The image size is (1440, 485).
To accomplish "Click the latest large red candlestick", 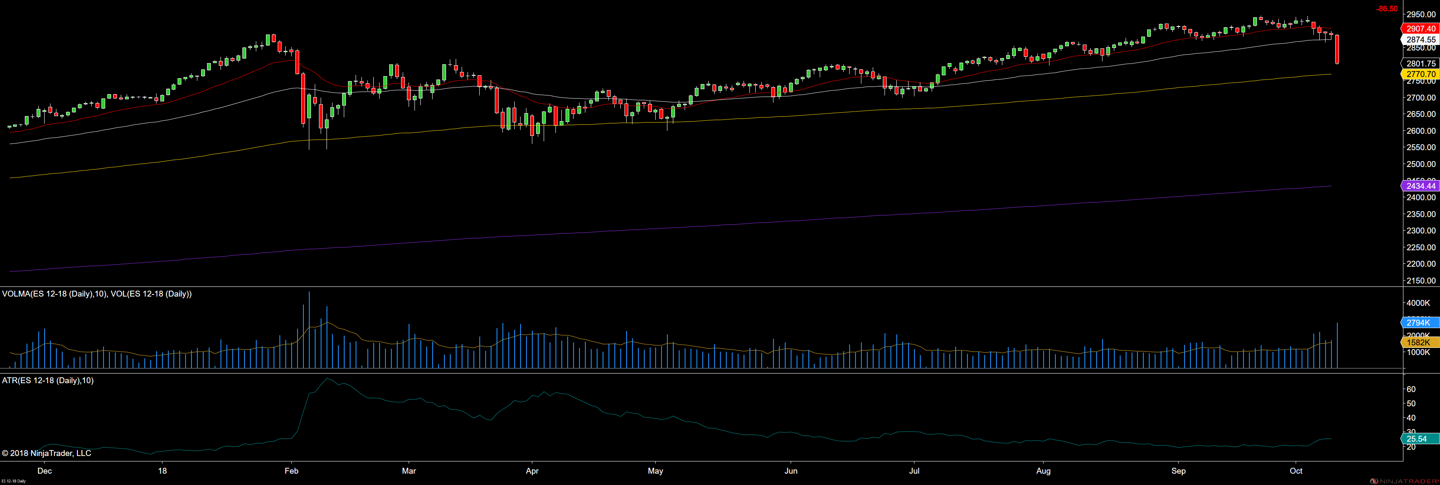I will coord(1337,49).
